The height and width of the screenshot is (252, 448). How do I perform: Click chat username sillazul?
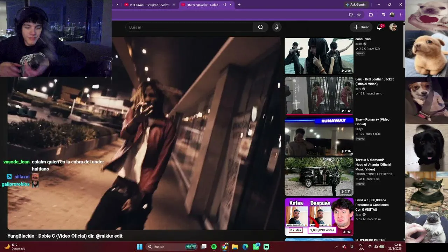point(22,177)
